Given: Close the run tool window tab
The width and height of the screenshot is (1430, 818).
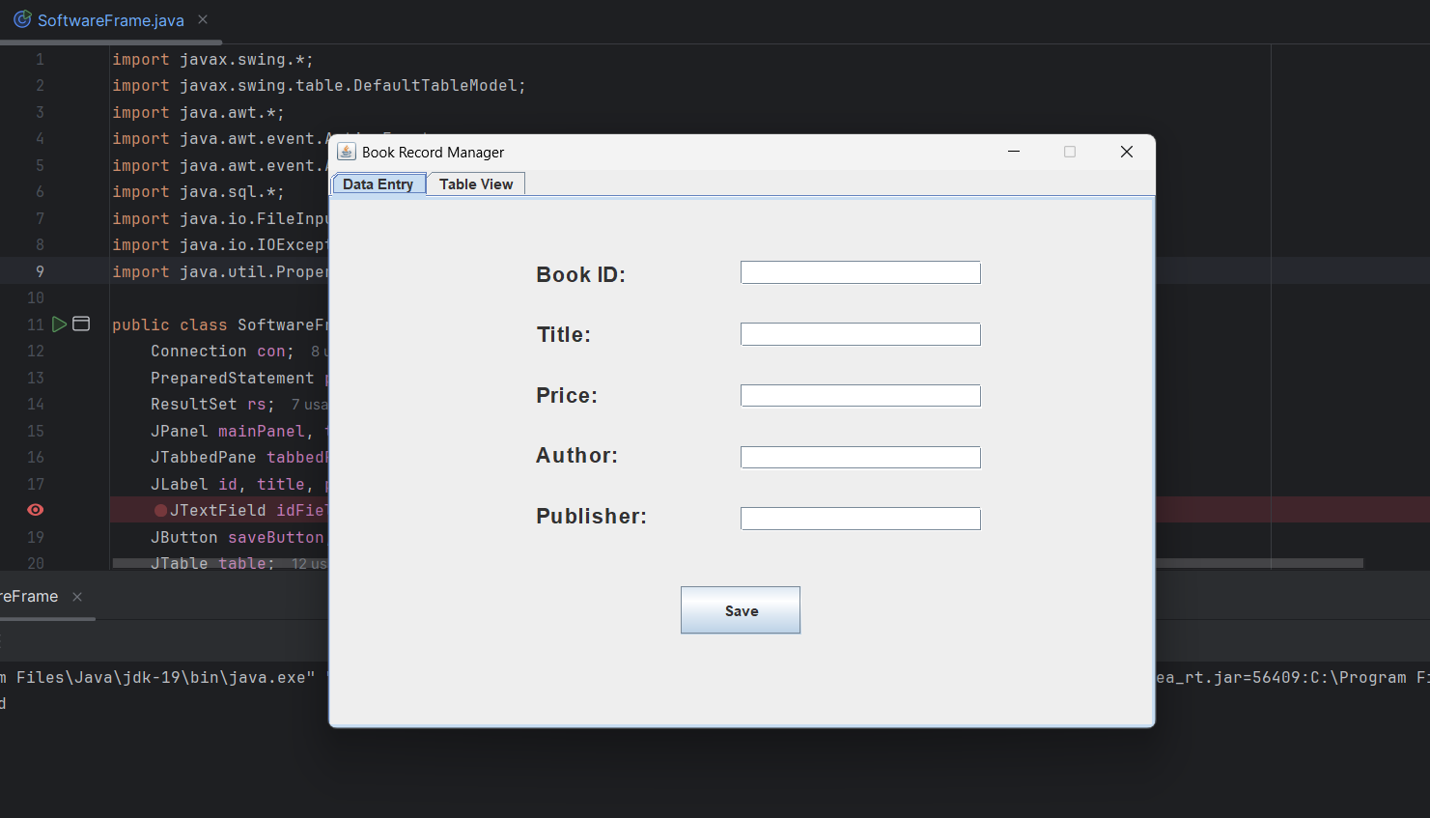Looking at the screenshot, I should [x=77, y=597].
